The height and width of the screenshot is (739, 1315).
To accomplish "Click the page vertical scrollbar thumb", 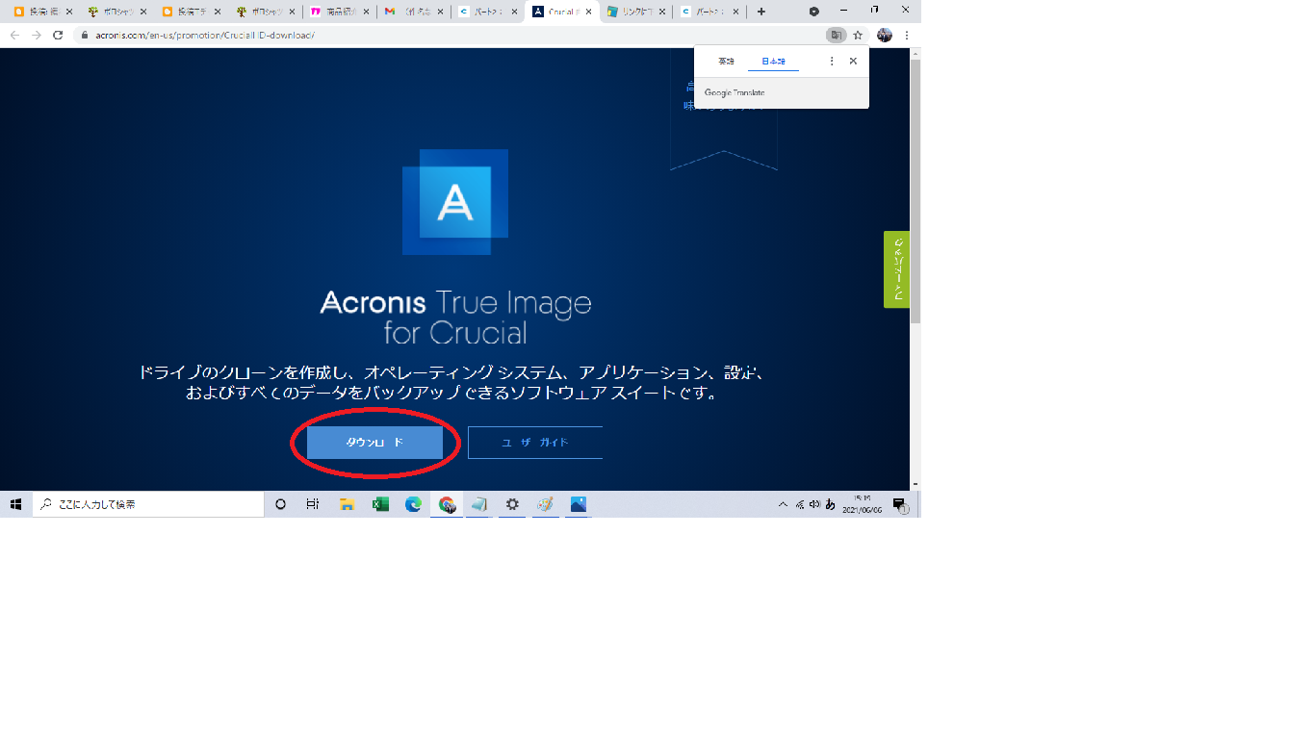I will tap(915, 191).
